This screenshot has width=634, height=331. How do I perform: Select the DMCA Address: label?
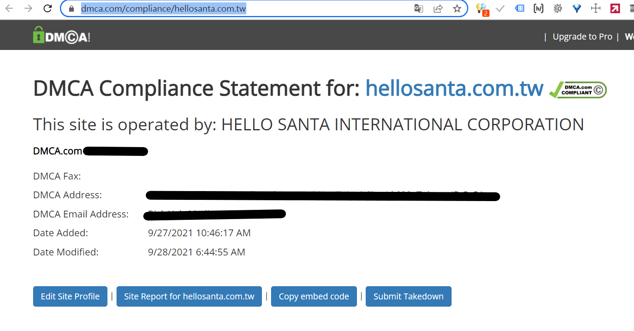pyautogui.click(x=67, y=195)
